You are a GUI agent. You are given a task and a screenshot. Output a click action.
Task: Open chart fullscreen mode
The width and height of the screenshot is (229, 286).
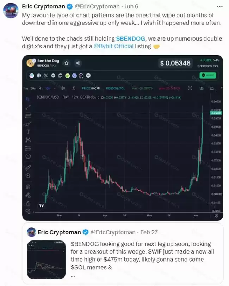(190, 88)
